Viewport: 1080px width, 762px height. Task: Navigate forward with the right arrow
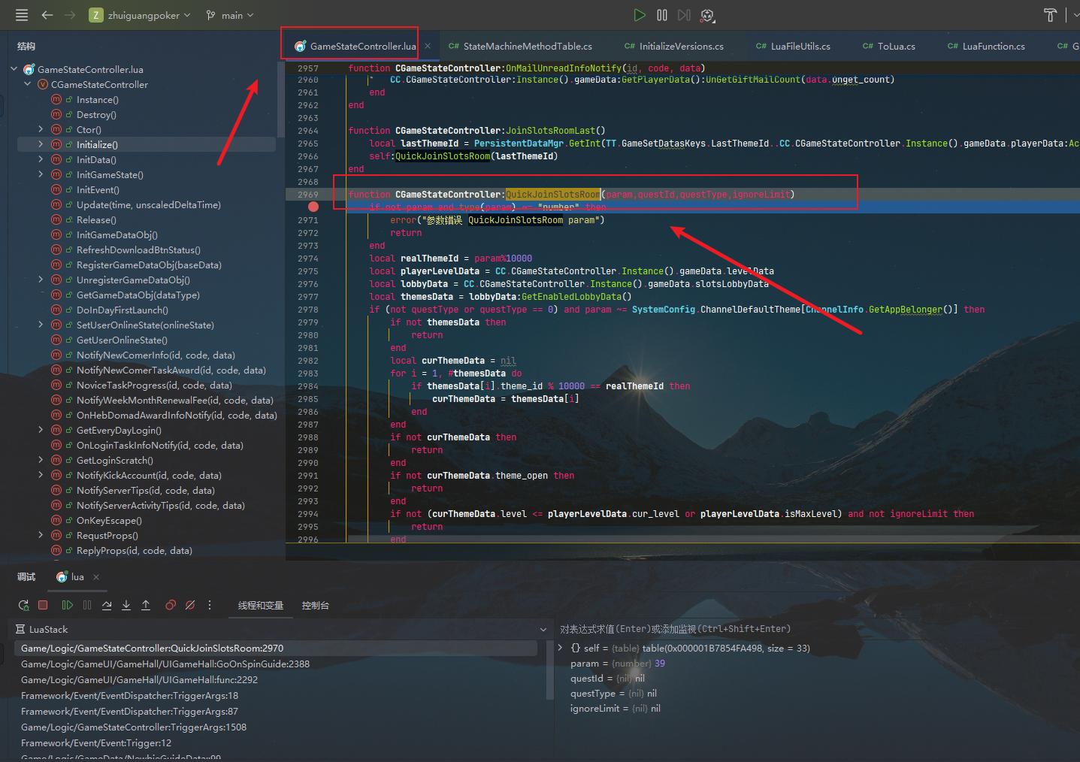click(x=70, y=15)
